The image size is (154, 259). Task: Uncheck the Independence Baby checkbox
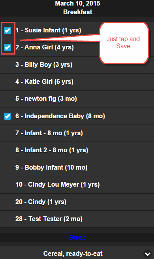click(x=8, y=116)
